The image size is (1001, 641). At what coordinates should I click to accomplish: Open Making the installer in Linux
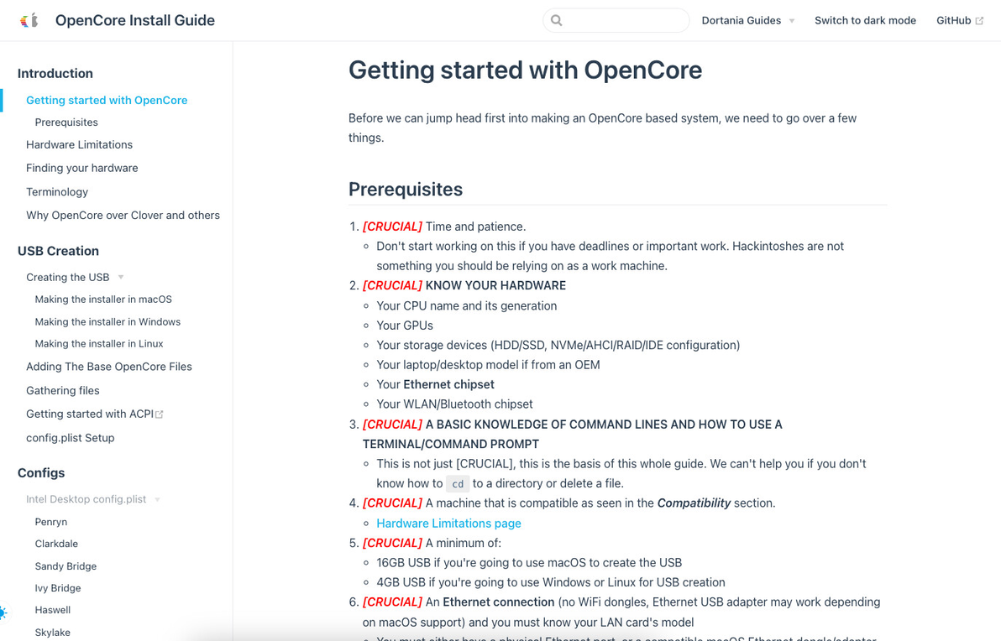coord(99,343)
